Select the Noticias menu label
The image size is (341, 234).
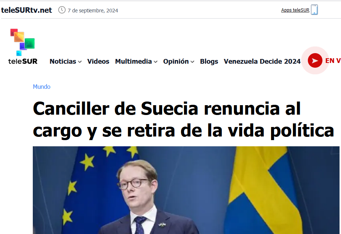click(63, 62)
